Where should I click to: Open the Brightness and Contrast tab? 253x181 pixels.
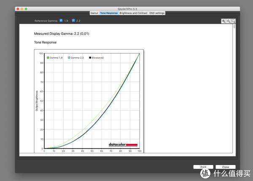pyautogui.click(x=133, y=13)
